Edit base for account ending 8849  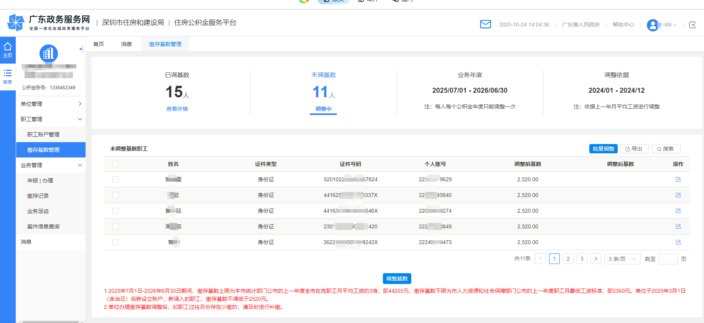678,226
